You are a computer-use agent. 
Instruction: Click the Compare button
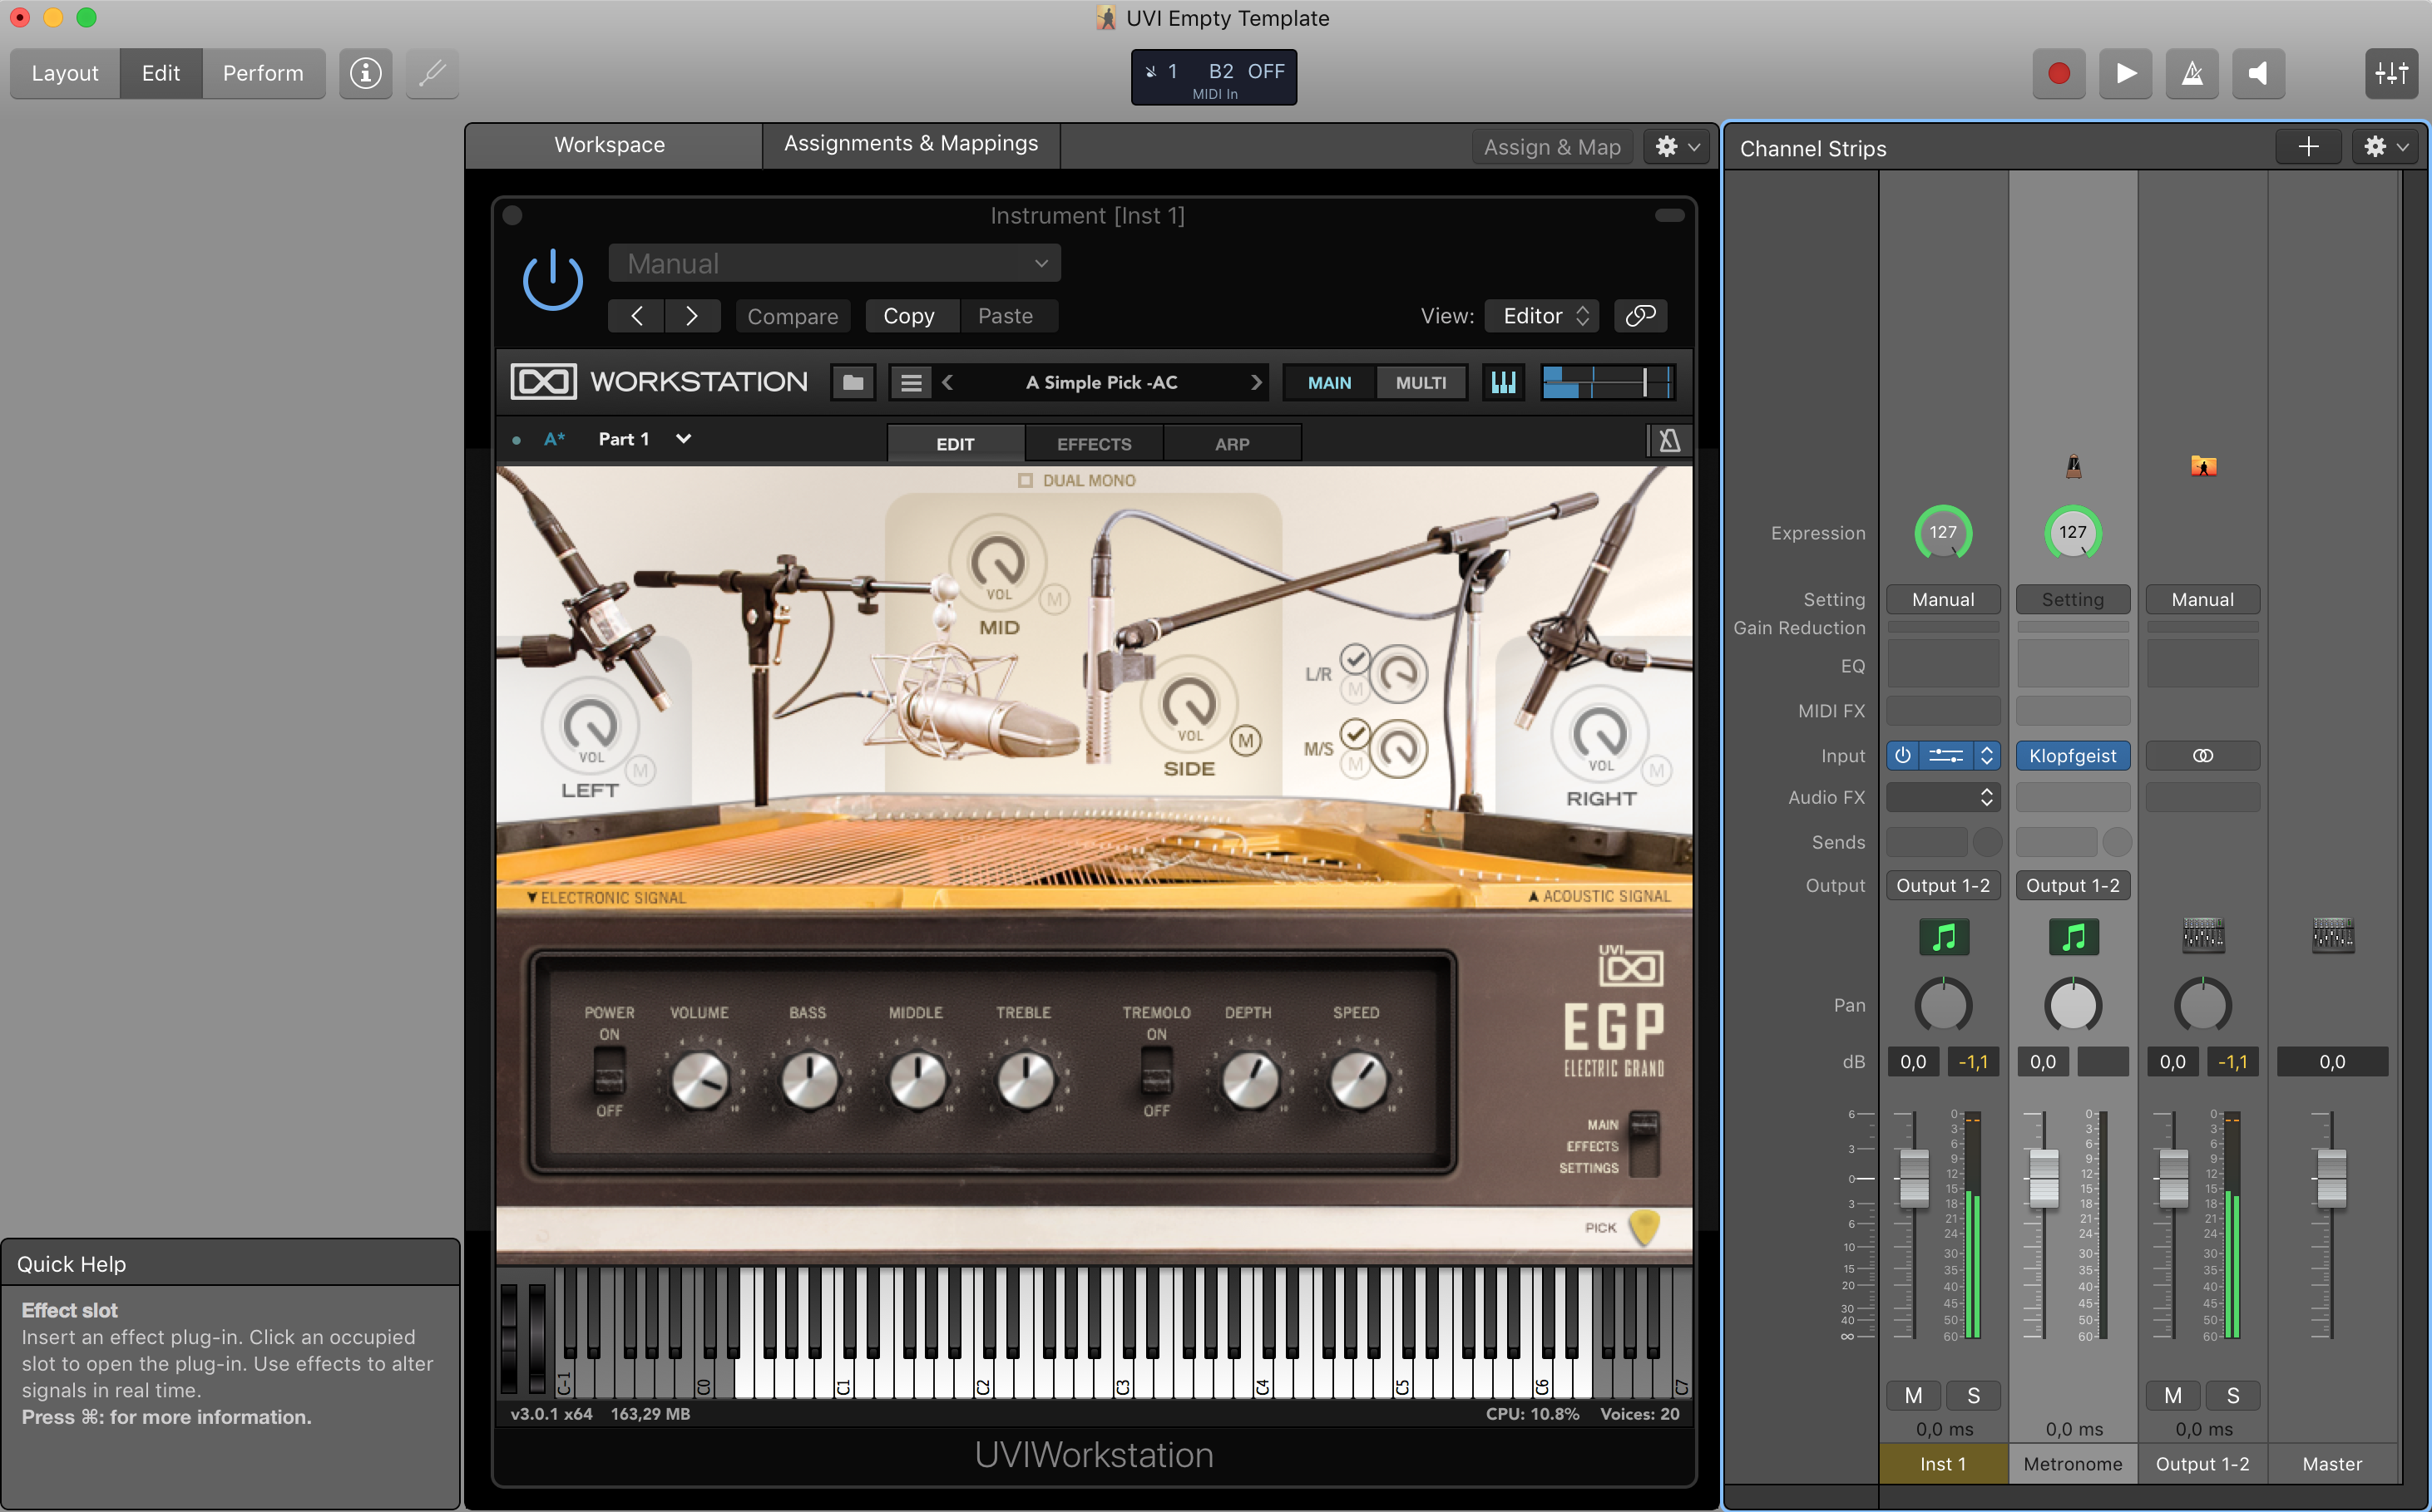pyautogui.click(x=793, y=316)
